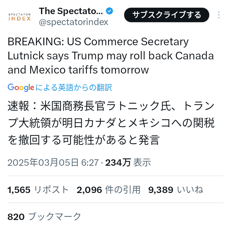The height and width of the screenshot is (229, 231).
Task: Click the 820 ブックマーク count
Action: [x=44, y=217]
